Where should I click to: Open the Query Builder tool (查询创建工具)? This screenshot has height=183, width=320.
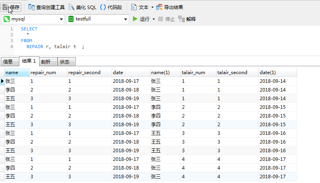click(x=46, y=7)
